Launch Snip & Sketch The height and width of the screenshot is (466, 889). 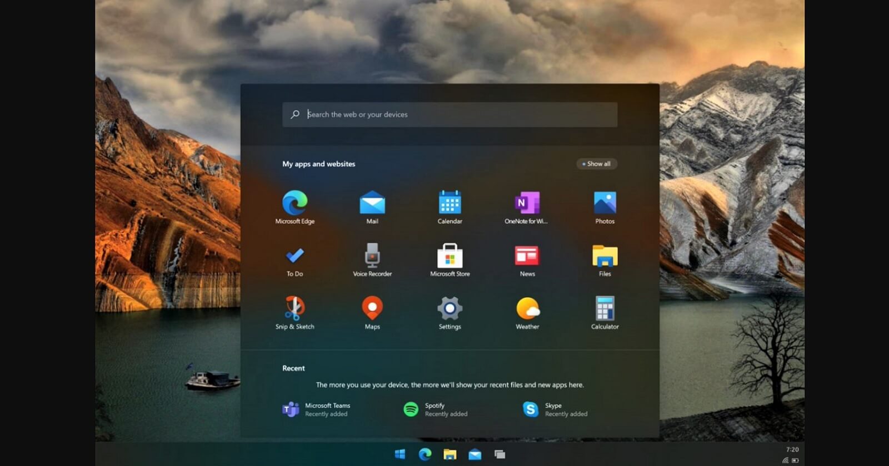tap(294, 312)
